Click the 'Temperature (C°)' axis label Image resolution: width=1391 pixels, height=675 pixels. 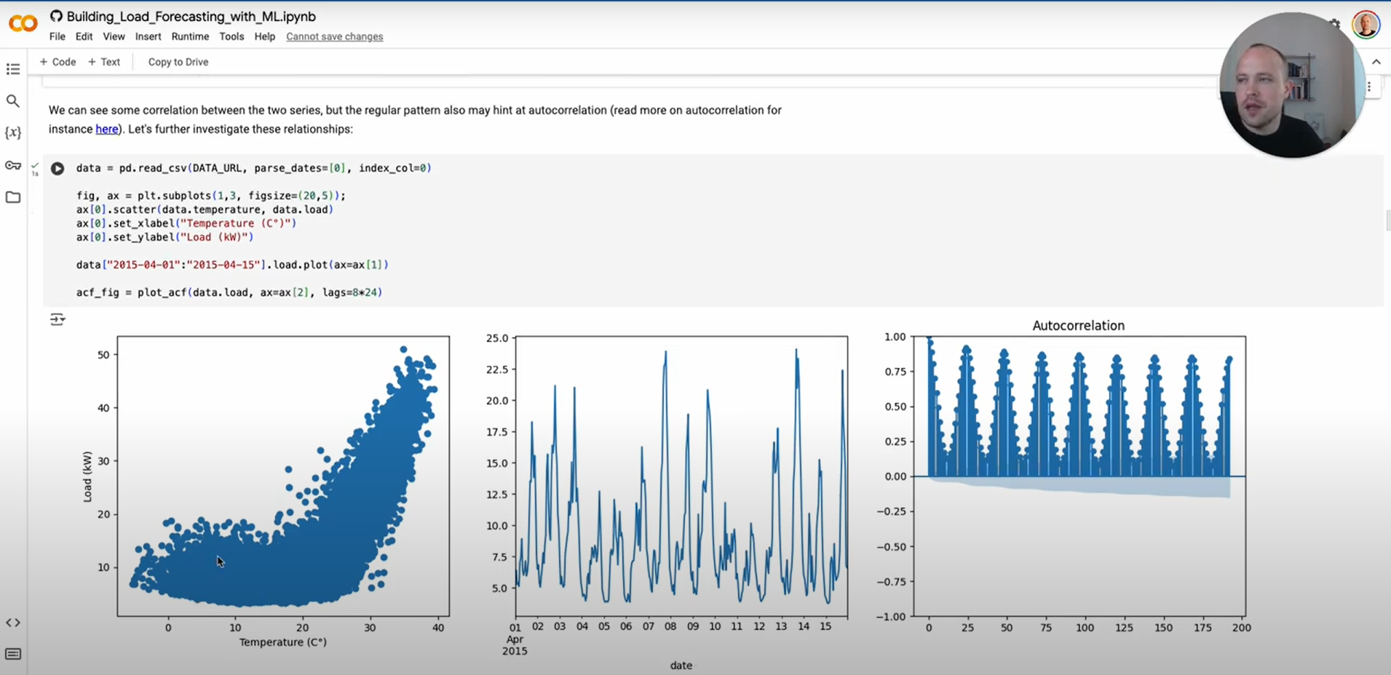pos(283,642)
